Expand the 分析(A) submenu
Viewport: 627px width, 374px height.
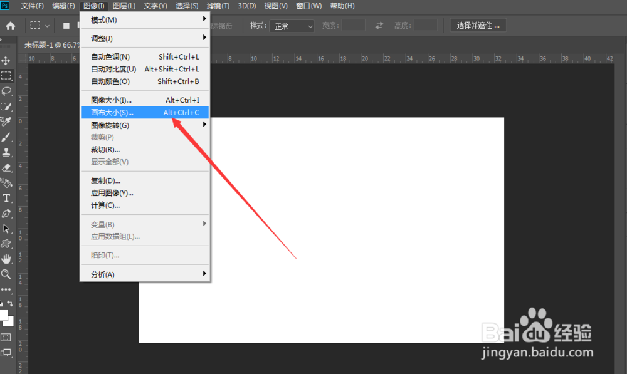(145, 274)
